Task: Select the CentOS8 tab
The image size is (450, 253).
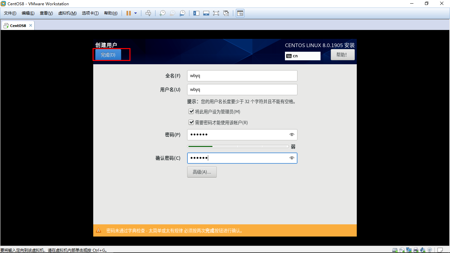Action: (x=18, y=25)
